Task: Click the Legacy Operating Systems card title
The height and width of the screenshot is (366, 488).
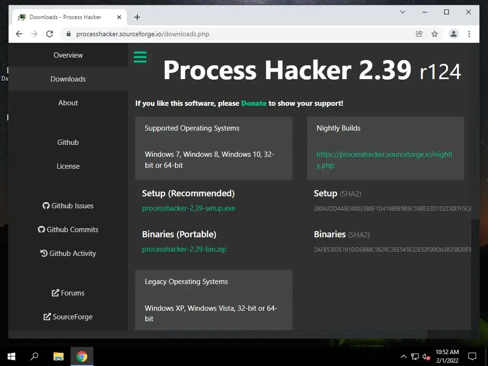Action: 186,282
